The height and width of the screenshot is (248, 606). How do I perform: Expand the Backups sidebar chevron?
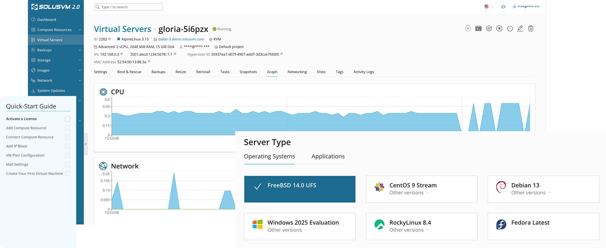pyautogui.click(x=80, y=50)
